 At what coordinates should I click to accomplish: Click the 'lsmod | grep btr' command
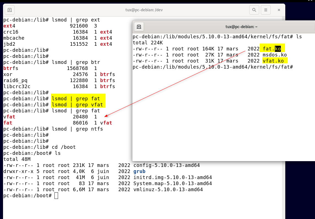76,62
